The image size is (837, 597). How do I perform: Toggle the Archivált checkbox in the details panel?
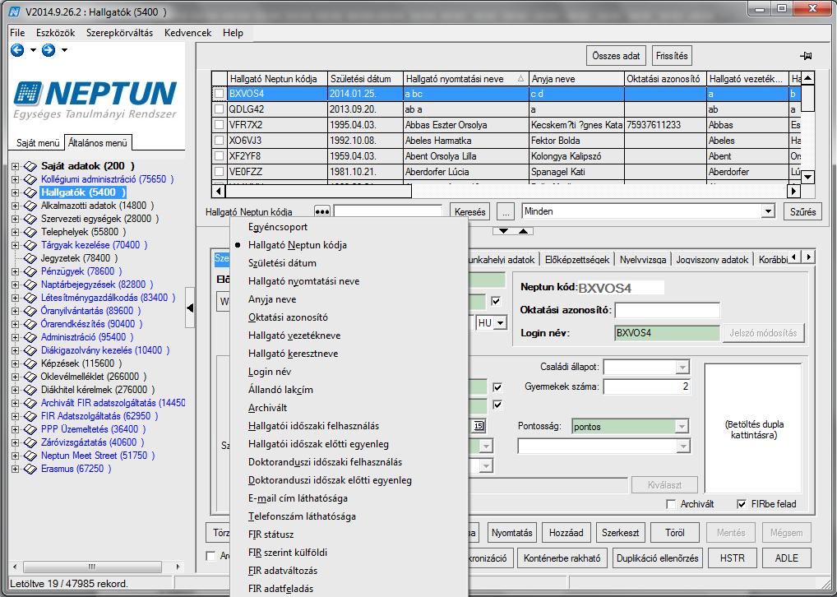click(672, 504)
